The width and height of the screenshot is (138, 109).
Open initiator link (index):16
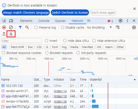pyautogui.click(x=60, y=96)
